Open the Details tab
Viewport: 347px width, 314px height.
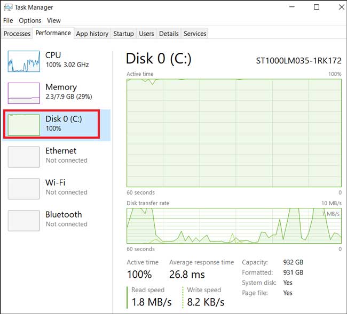click(169, 34)
